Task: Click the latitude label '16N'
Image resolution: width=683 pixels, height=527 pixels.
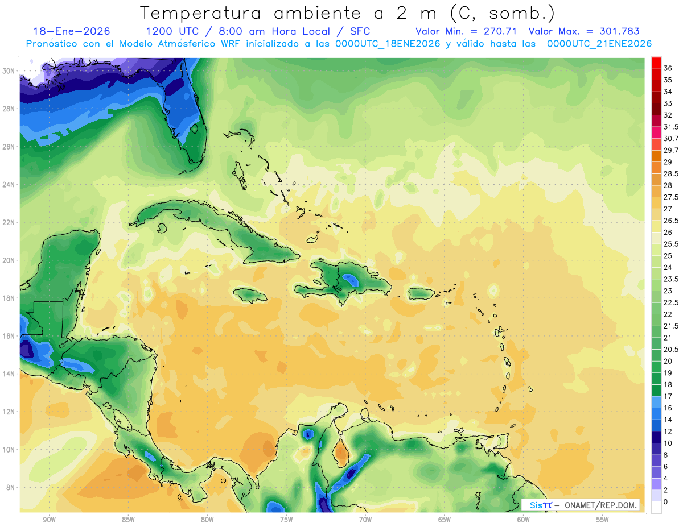Action: (x=9, y=336)
